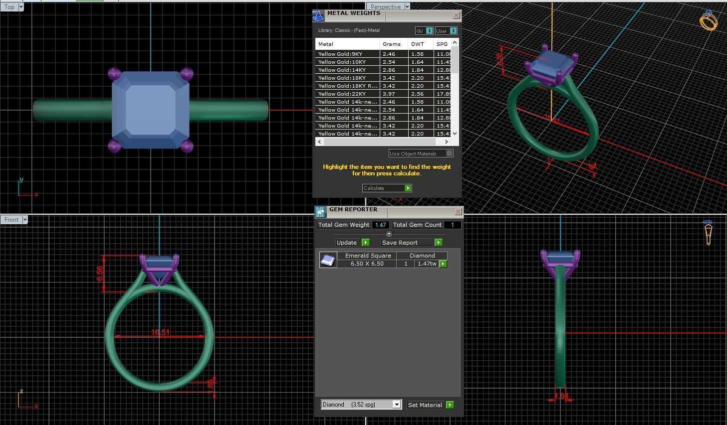This screenshot has height=425, width=727.
Task: Click the Total Gem Count value 1
Action: pos(452,225)
